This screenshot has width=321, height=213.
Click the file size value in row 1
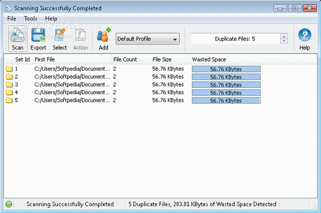click(x=168, y=69)
